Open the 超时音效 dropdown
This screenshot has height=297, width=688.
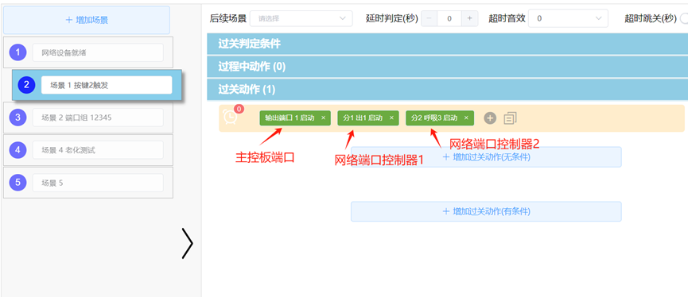(568, 18)
